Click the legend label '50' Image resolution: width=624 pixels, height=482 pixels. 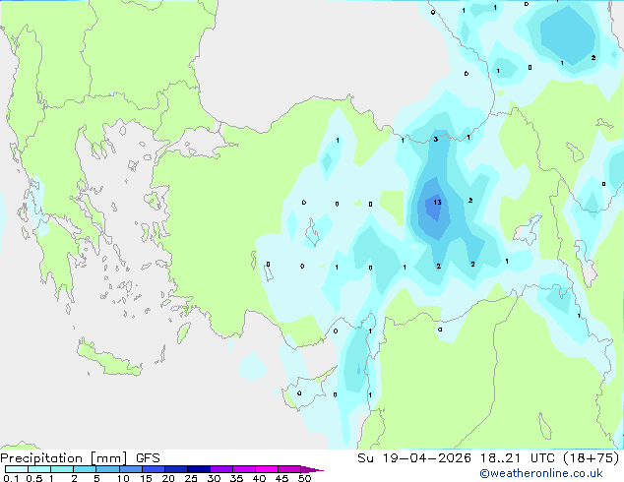(304, 478)
